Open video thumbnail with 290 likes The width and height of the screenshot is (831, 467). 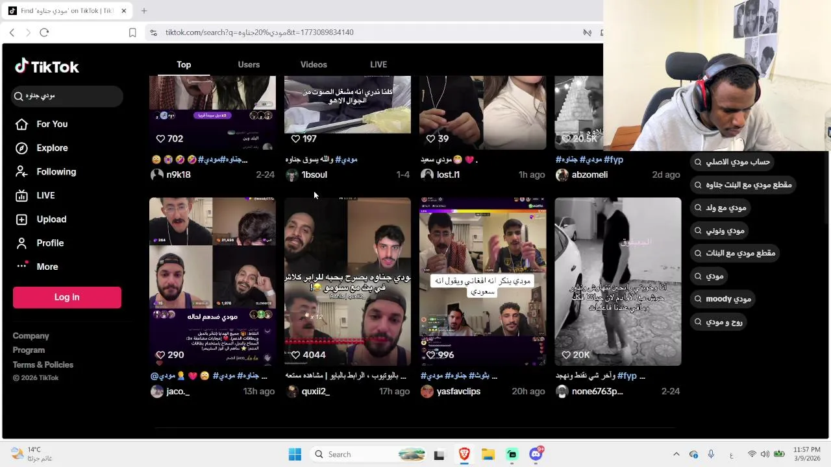[212, 281]
